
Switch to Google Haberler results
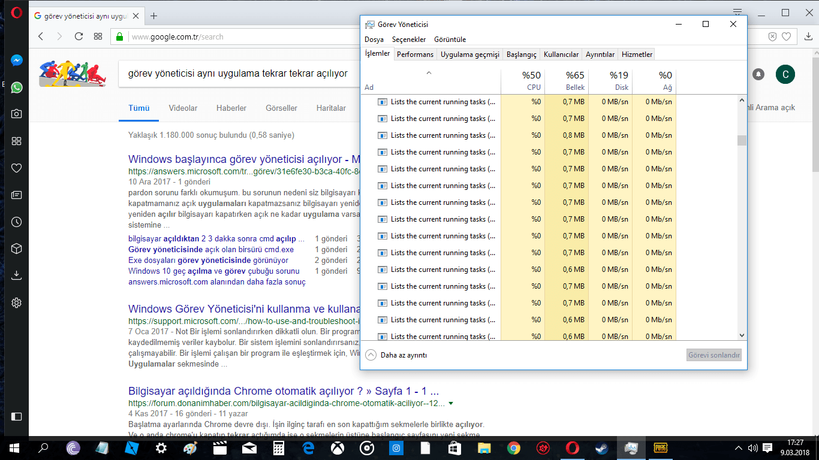(231, 108)
